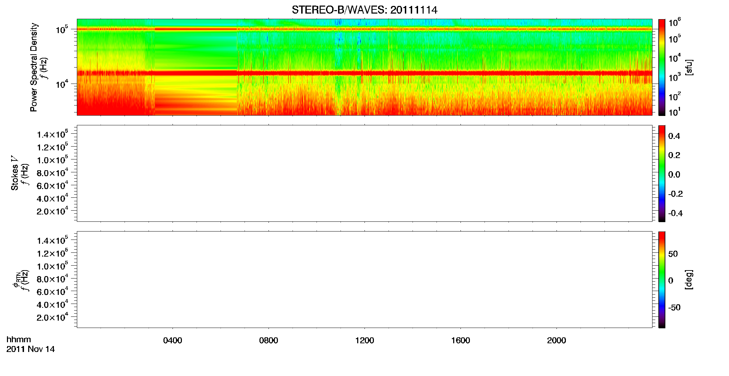Click the hhmm time format label
Viewport: 729px width, 376px height.
19,339
